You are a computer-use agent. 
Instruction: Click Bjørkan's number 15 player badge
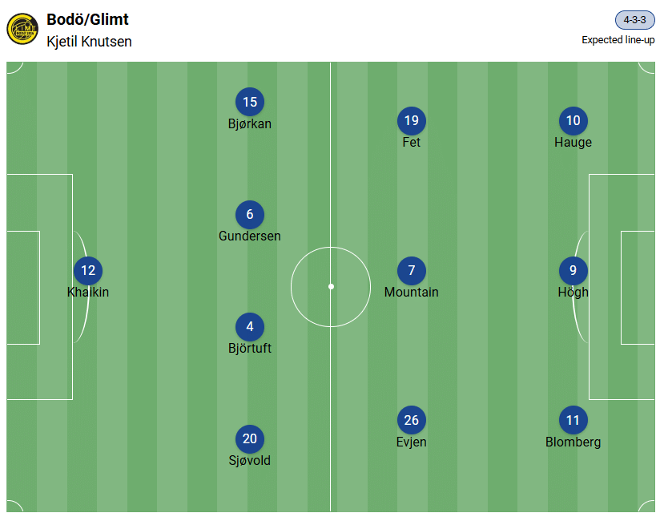(250, 103)
